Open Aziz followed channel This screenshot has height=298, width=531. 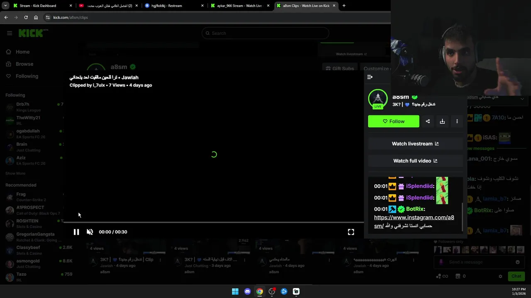33,161
